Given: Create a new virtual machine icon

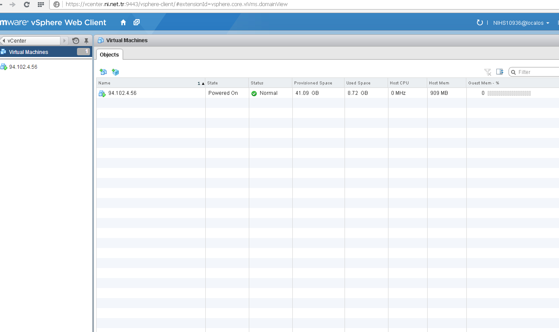Looking at the screenshot, I should pyautogui.click(x=103, y=72).
